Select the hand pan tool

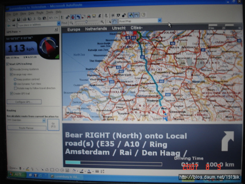coord(114,21)
